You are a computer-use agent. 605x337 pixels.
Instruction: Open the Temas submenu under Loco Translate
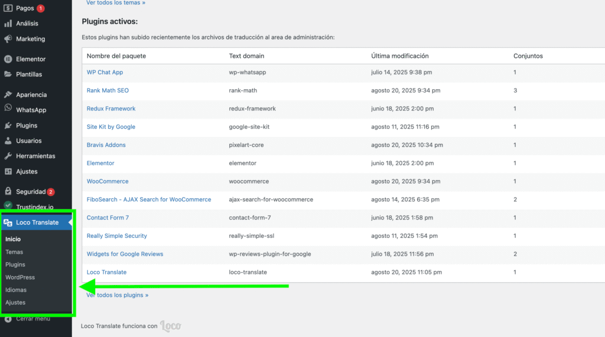(x=14, y=252)
